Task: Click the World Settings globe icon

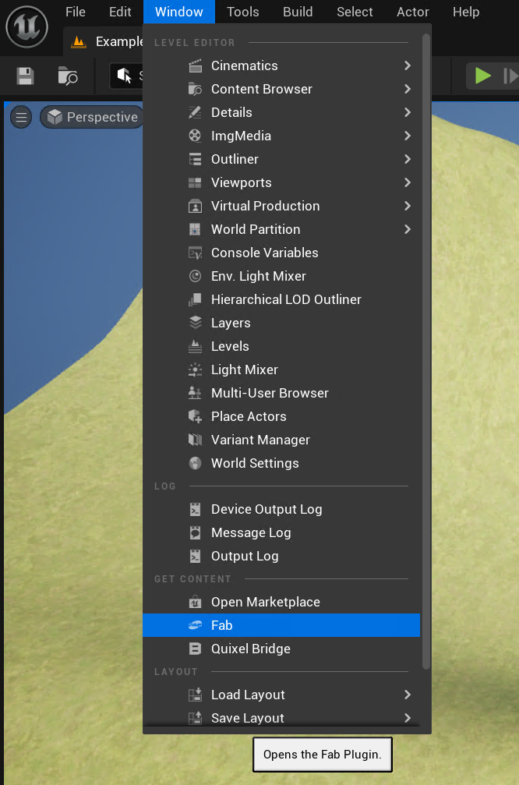Action: click(195, 463)
